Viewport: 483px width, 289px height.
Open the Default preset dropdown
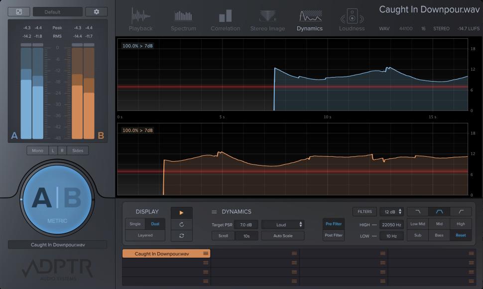pyautogui.click(x=58, y=12)
